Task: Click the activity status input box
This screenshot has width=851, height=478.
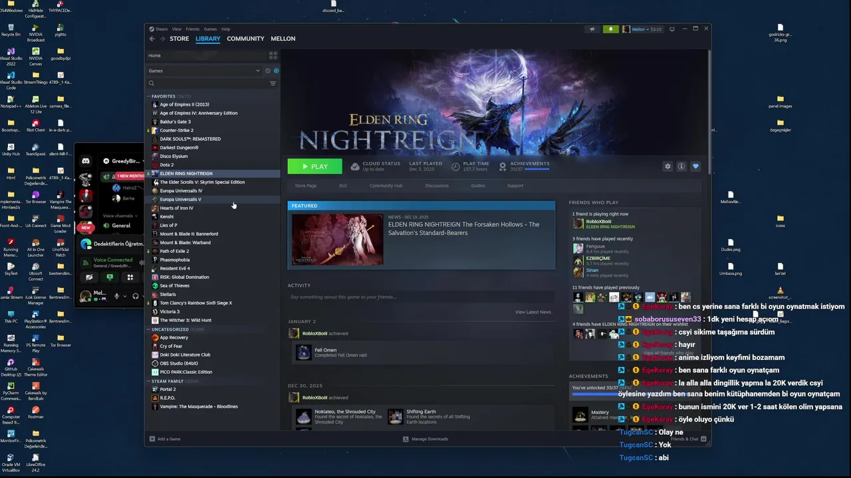Action: coord(422,297)
